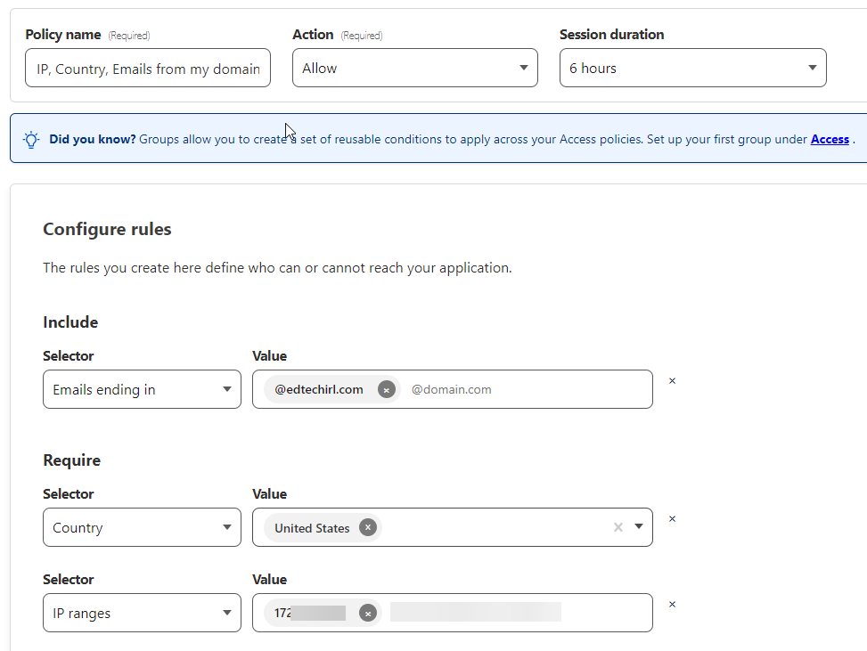The width and height of the screenshot is (867, 651).
Task: Open the IP ranges selector dropdown
Action: 142,613
